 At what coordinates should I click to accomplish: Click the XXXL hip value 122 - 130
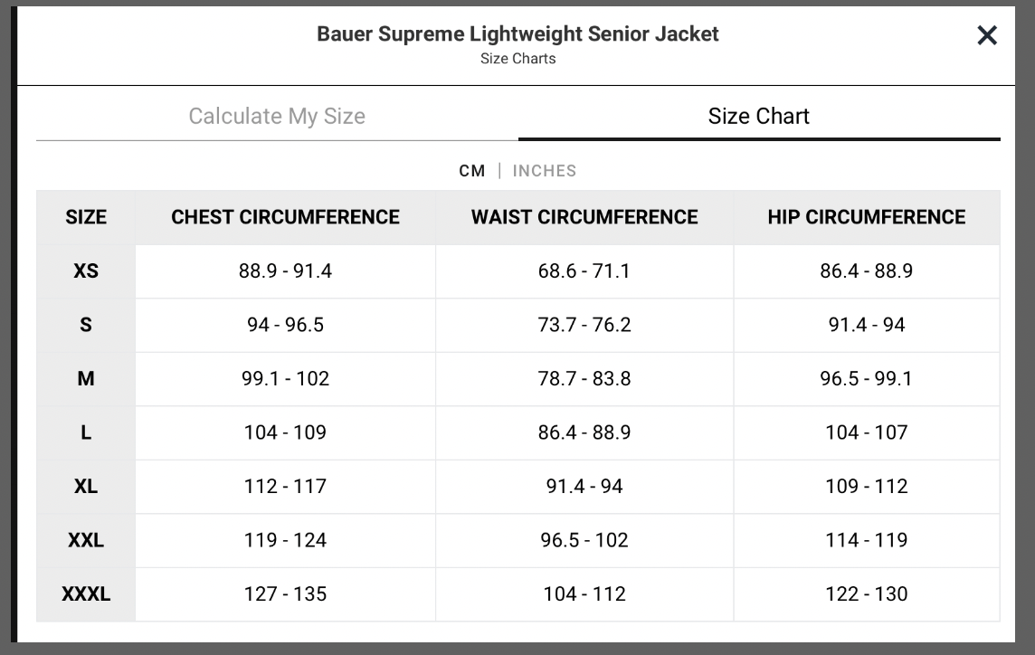point(867,593)
